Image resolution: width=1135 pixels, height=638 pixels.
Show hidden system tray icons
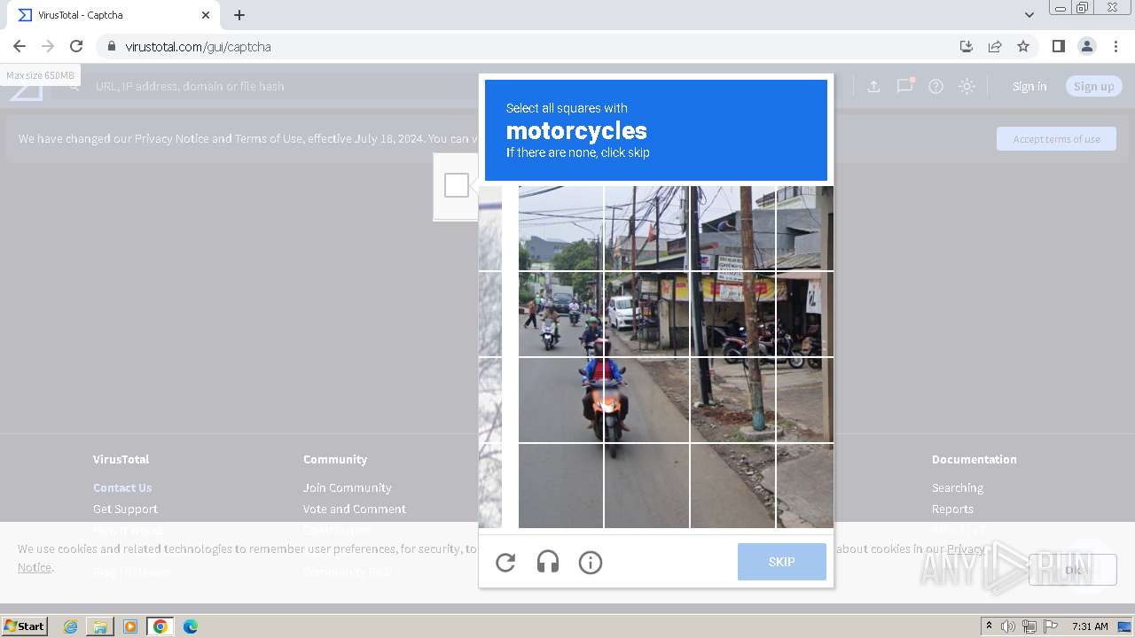click(x=990, y=626)
